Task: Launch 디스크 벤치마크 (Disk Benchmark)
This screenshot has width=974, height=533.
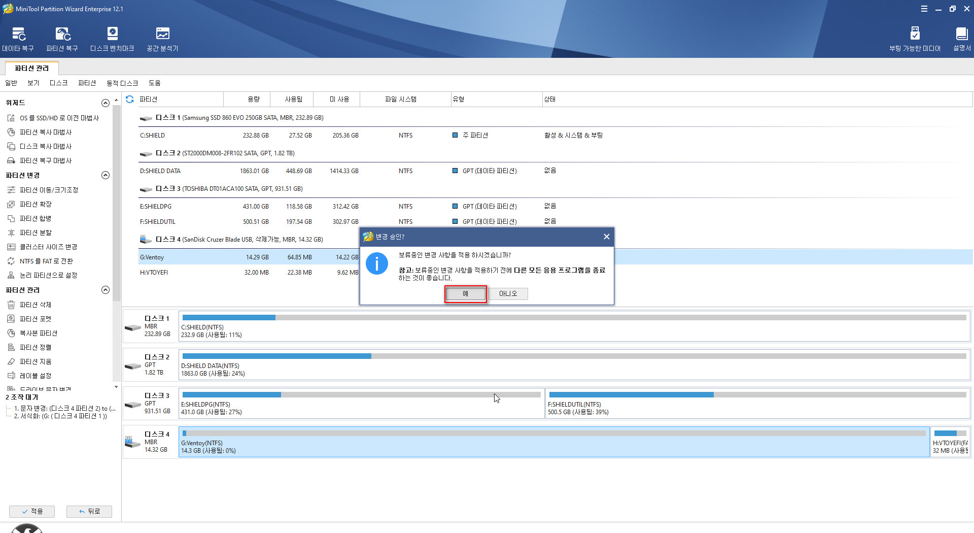Action: tap(112, 40)
